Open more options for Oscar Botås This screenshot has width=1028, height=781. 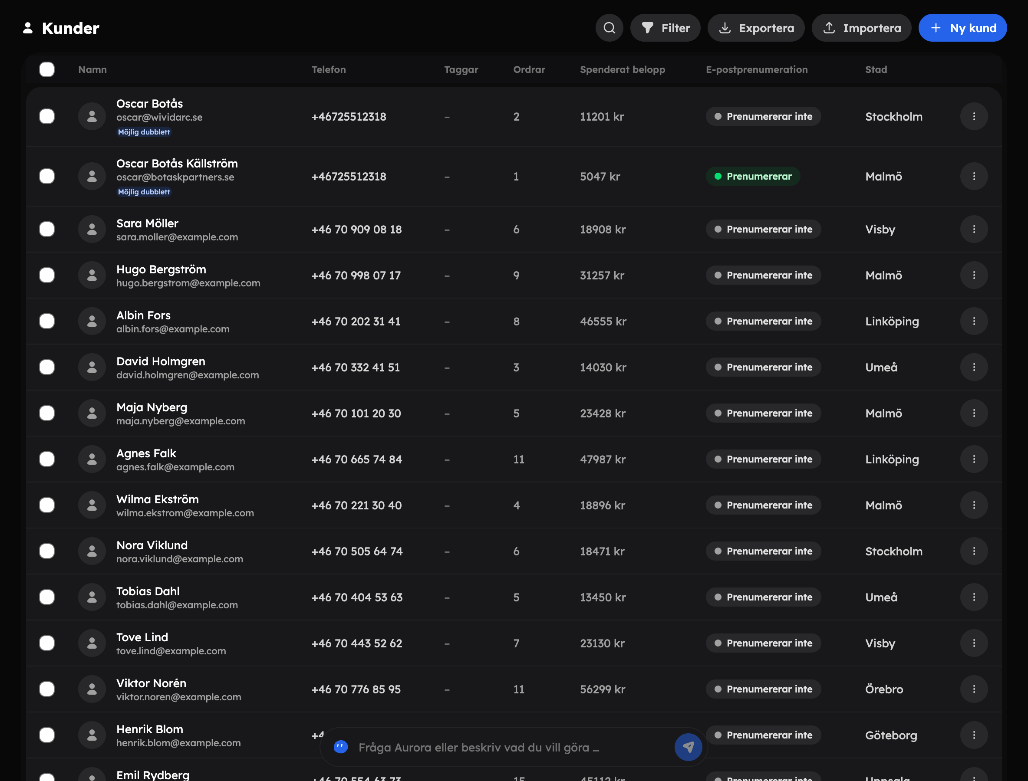coord(974,116)
